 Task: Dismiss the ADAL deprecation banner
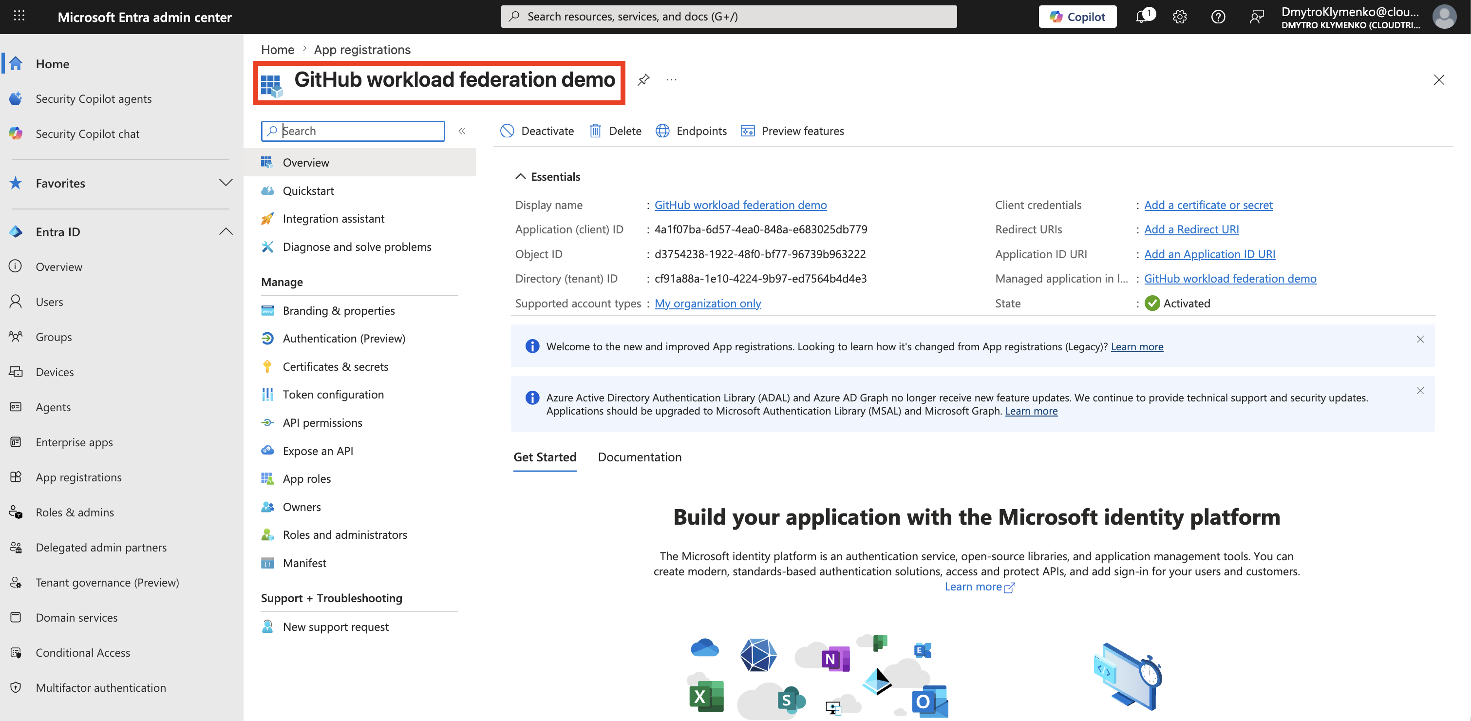[x=1420, y=391]
